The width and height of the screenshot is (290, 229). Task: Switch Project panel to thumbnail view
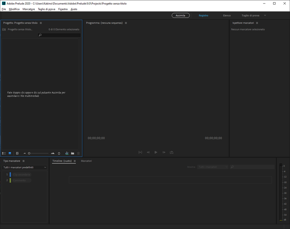[10, 153]
